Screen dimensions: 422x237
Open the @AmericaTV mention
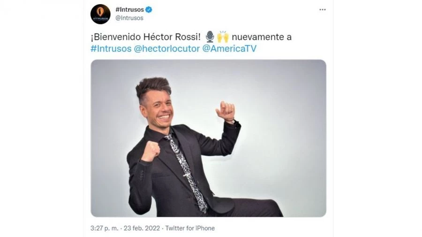point(229,49)
